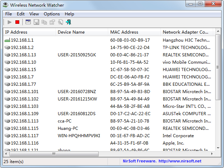
Task: Click MAC address 14-75-90-CE-22-D4
Action: [130, 48]
